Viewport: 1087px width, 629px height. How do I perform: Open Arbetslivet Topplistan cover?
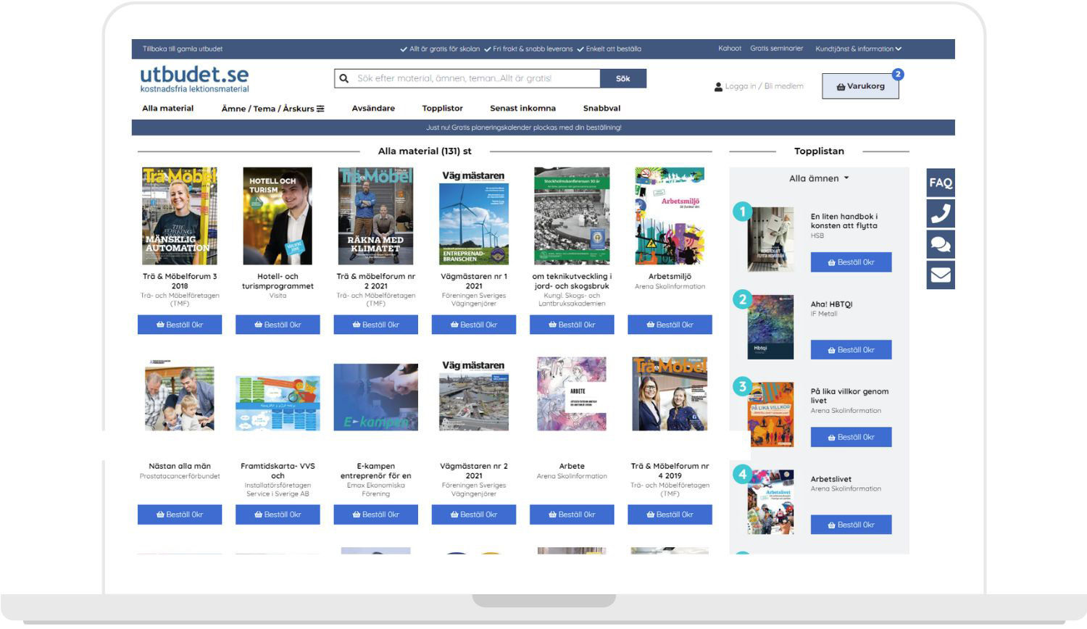770,502
